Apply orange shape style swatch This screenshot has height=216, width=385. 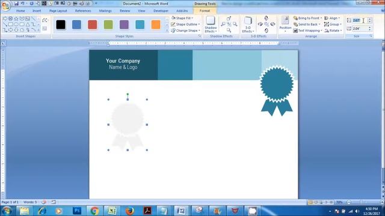pyautogui.click(x=156, y=25)
